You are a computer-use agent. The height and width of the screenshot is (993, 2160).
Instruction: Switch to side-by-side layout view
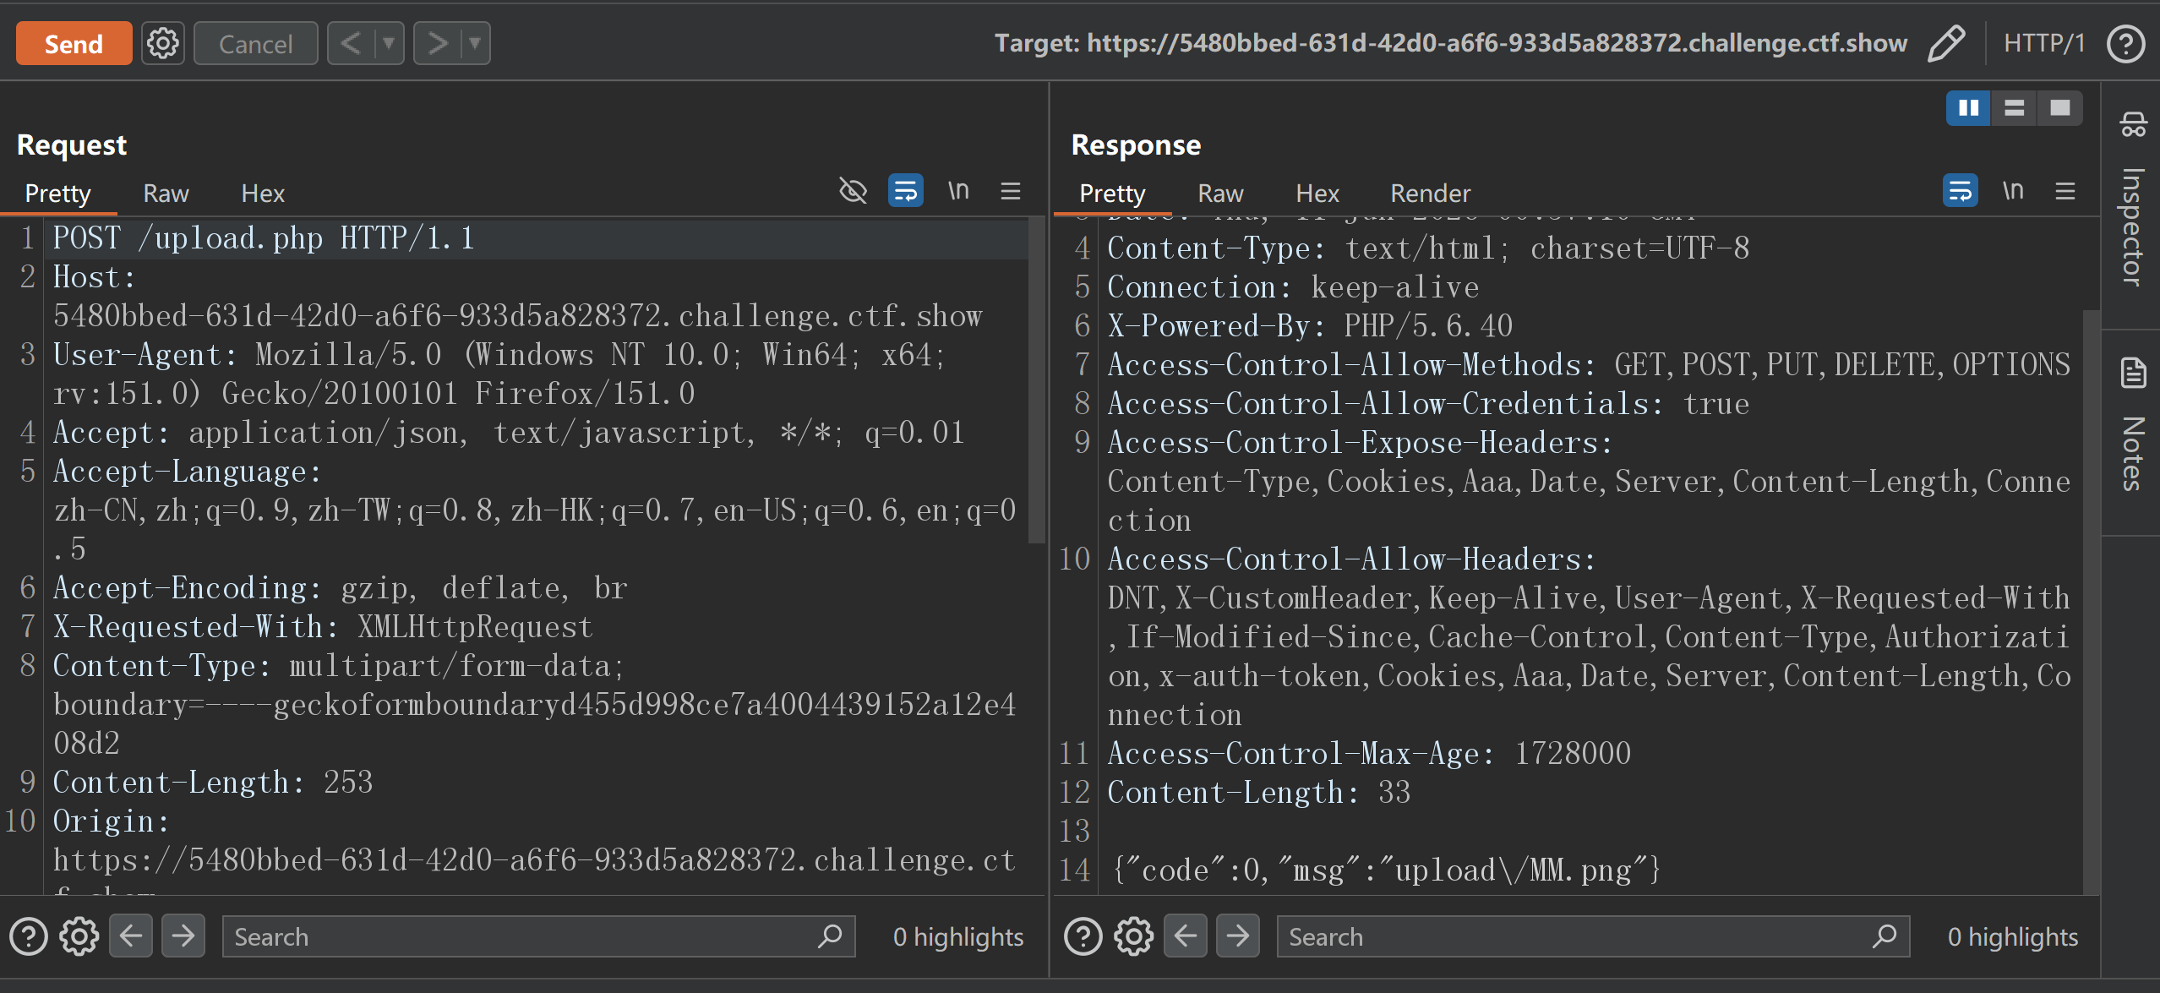(x=1968, y=108)
